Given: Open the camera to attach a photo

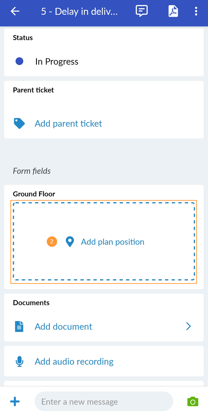Looking at the screenshot, I should coord(193,401).
